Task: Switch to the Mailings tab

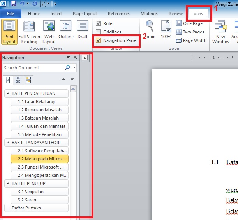Action: [149, 14]
